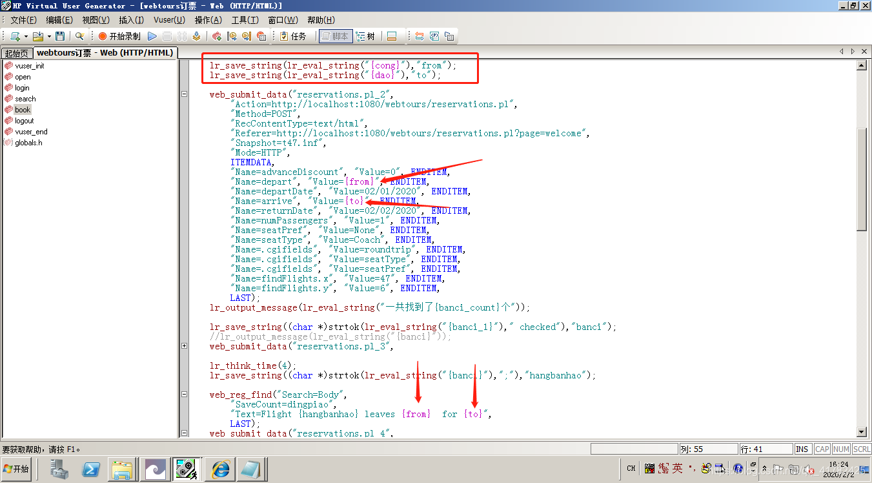Launch PowerShell from the taskbar
The height and width of the screenshot is (483, 872).
tap(91, 469)
